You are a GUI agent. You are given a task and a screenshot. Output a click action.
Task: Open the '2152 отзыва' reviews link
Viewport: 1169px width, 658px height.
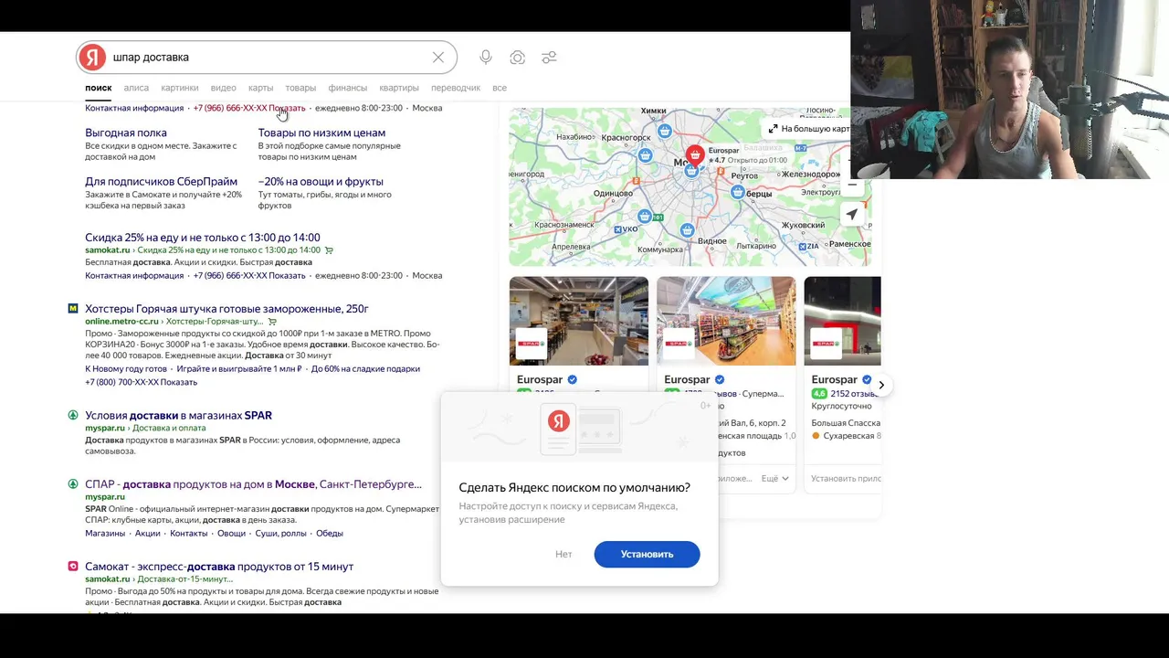(x=854, y=394)
